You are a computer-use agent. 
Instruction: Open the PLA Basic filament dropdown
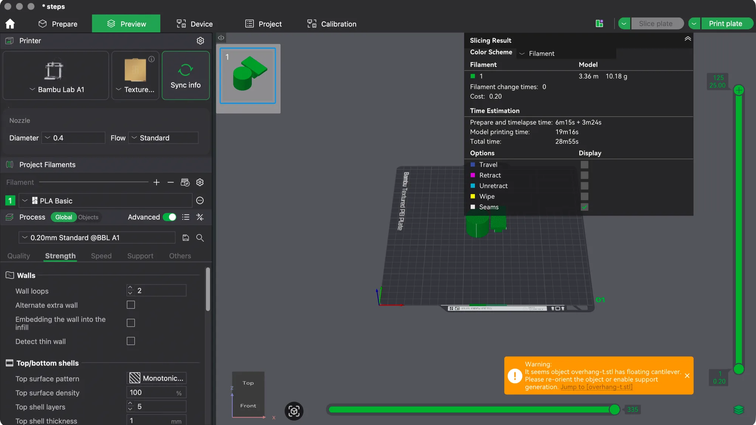click(105, 201)
